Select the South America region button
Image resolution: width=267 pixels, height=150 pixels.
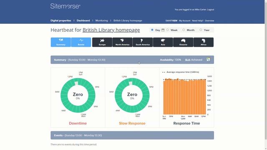click(143, 42)
